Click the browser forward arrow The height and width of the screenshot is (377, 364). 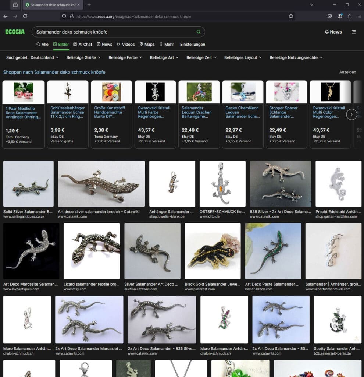15,16
